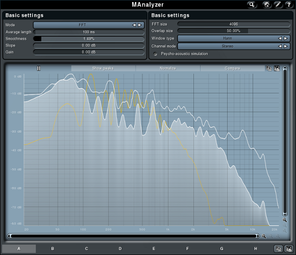Viewport: 296px width, 255px height.
Task: Select preset slot D
Action: coord(120,249)
